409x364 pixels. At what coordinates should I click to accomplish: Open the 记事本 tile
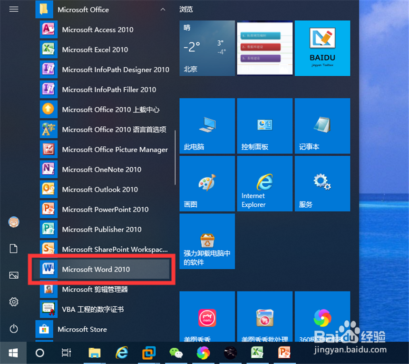[322, 126]
